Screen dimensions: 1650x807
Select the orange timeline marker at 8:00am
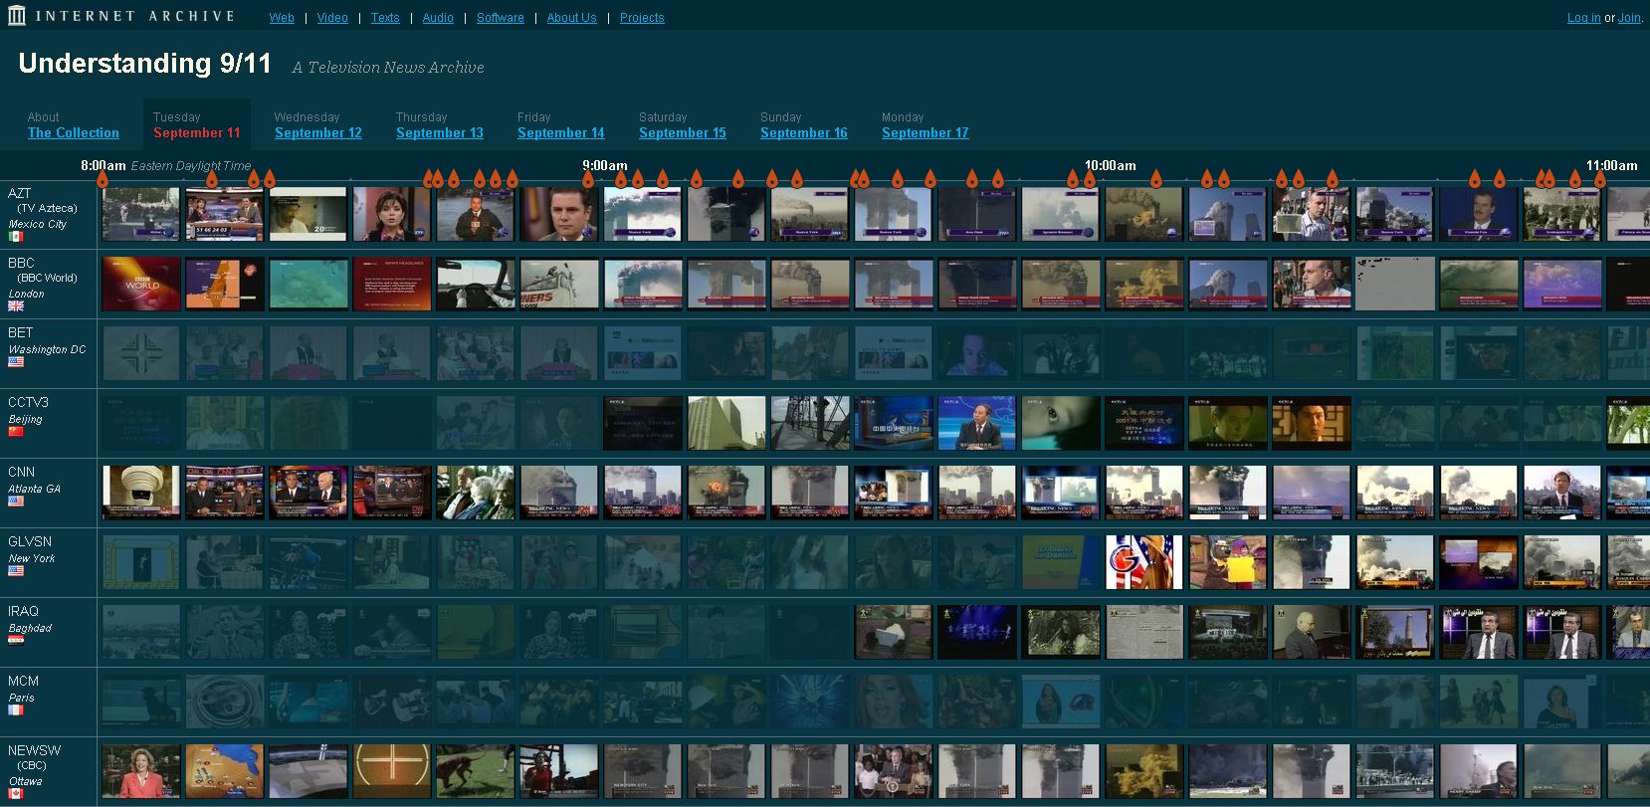point(103,180)
